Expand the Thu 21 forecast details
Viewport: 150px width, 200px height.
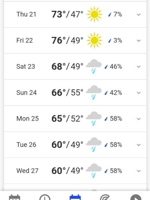[x=139, y=14]
